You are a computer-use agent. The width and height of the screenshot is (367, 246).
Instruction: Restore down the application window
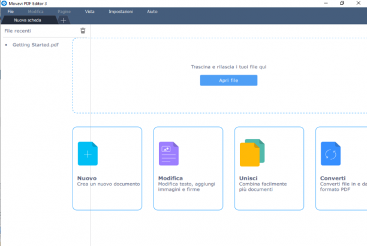point(342,3)
